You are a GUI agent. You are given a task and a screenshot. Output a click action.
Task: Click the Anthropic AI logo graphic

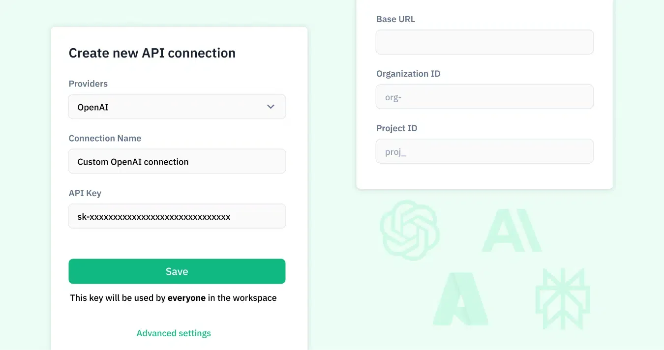[512, 230]
